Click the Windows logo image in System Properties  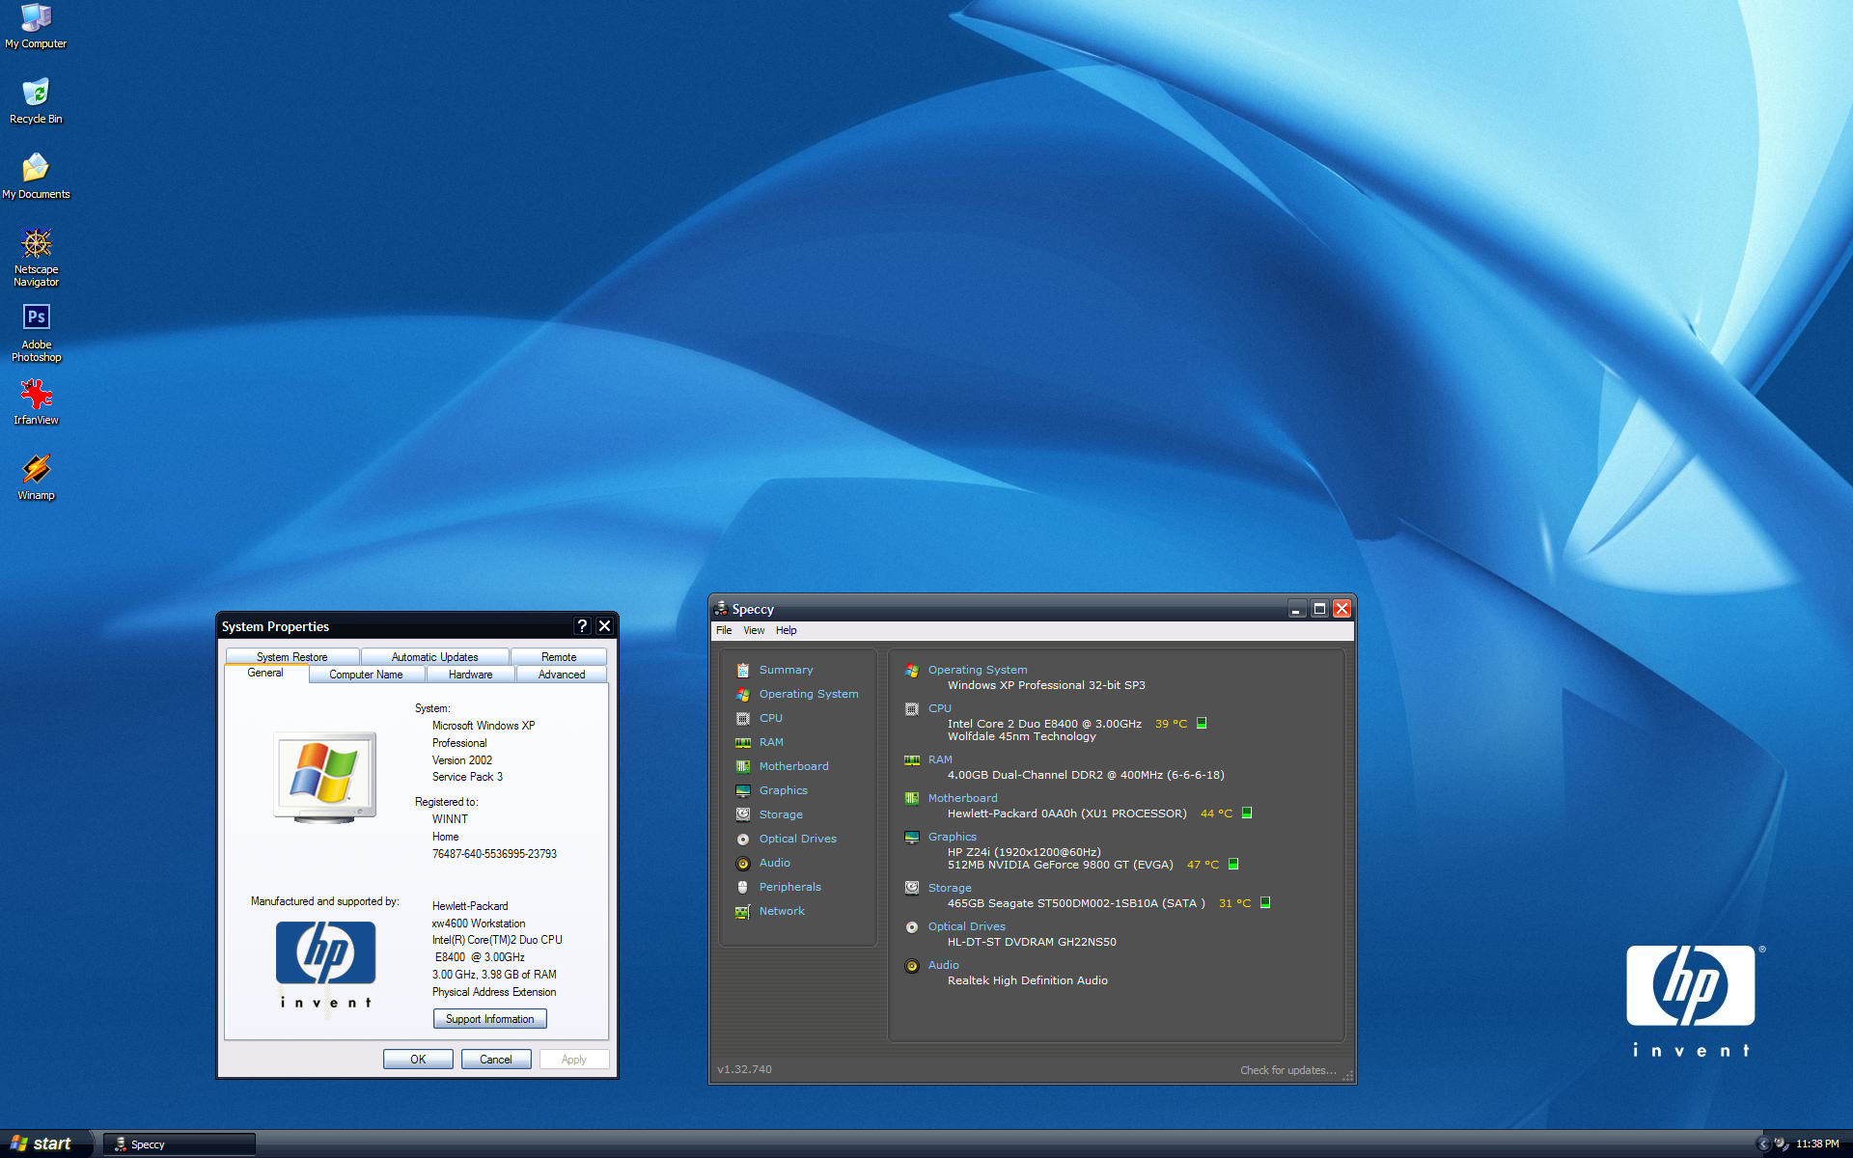click(325, 778)
